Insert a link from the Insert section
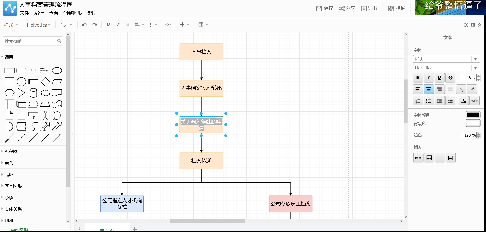486x232 pixels. (x=418, y=158)
